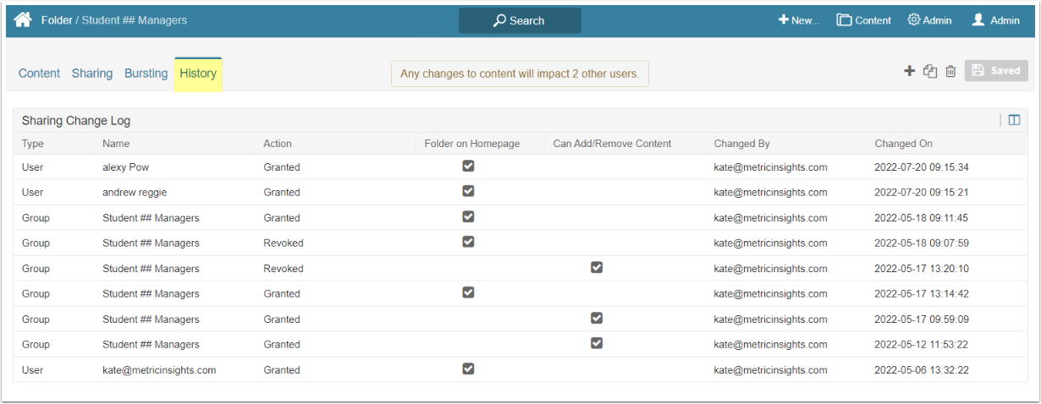
Task: Sort by Action column header
Action: pos(278,144)
